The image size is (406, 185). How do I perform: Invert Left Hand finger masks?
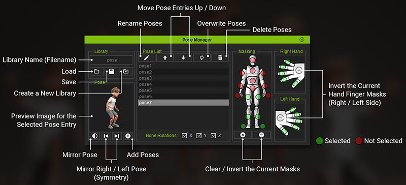click(280, 118)
